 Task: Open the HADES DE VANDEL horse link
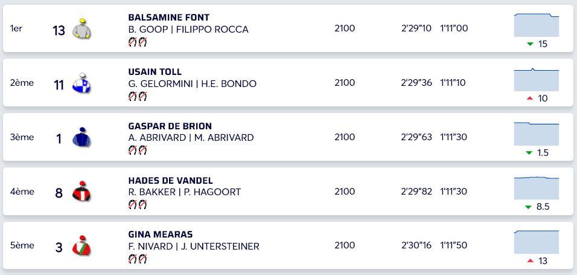point(171,181)
